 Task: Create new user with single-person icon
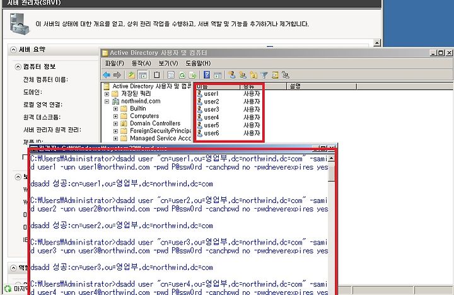click(x=231, y=75)
